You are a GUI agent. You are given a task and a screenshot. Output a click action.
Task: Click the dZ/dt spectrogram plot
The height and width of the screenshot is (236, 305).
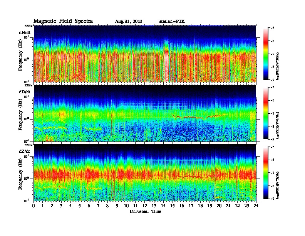coord(145,173)
